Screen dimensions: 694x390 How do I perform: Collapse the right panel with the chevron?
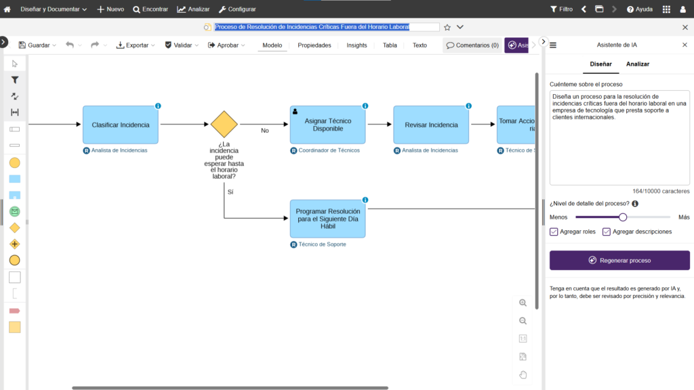coord(543,42)
